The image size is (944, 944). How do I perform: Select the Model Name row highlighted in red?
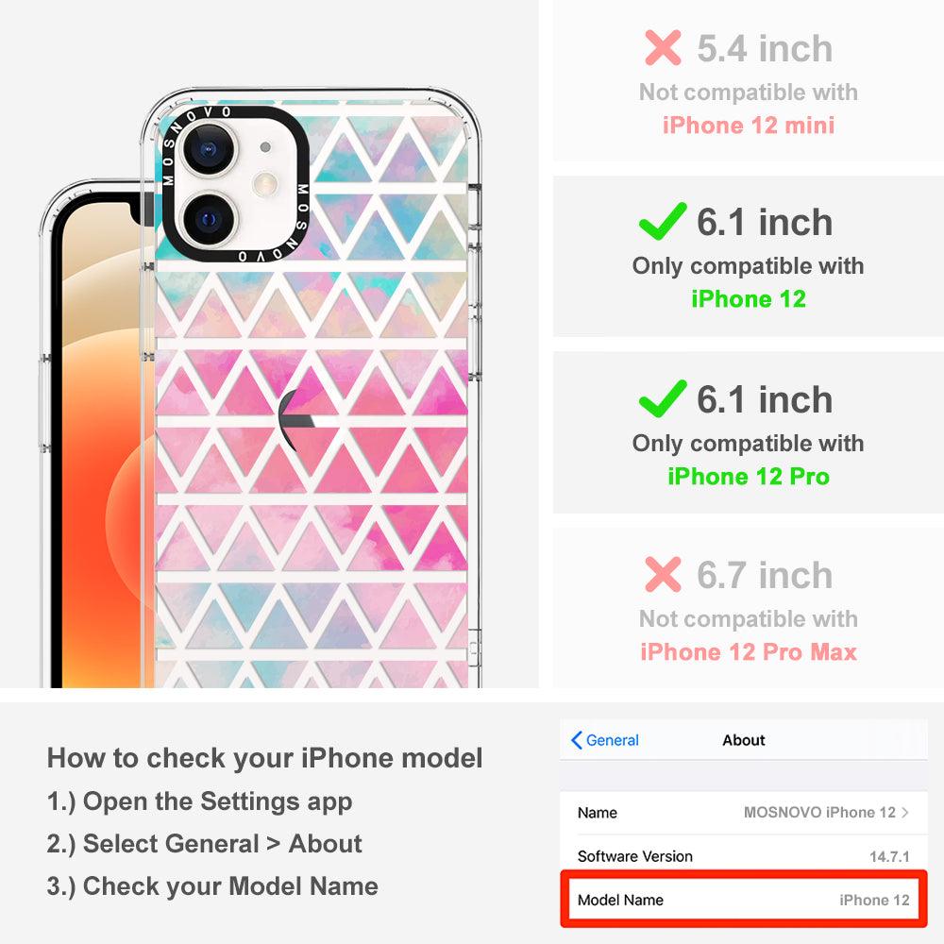point(744,900)
